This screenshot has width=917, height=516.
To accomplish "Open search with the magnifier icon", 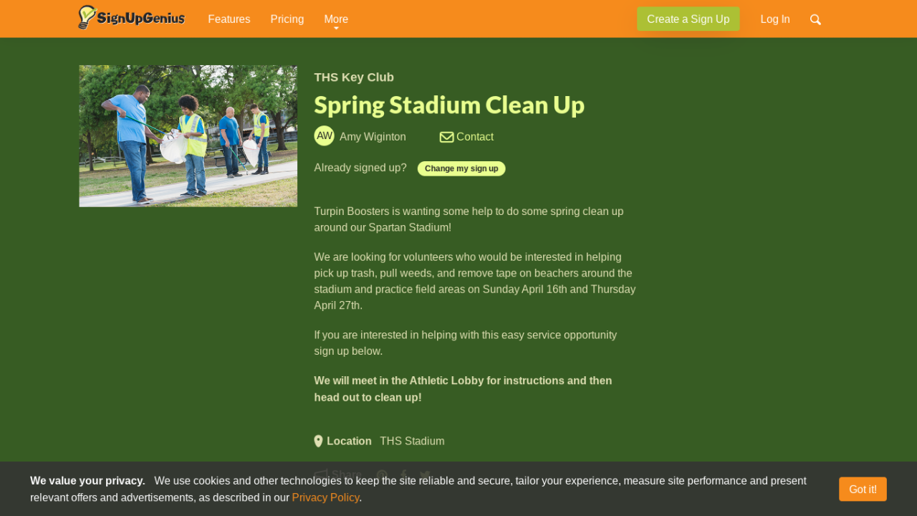I will (815, 19).
